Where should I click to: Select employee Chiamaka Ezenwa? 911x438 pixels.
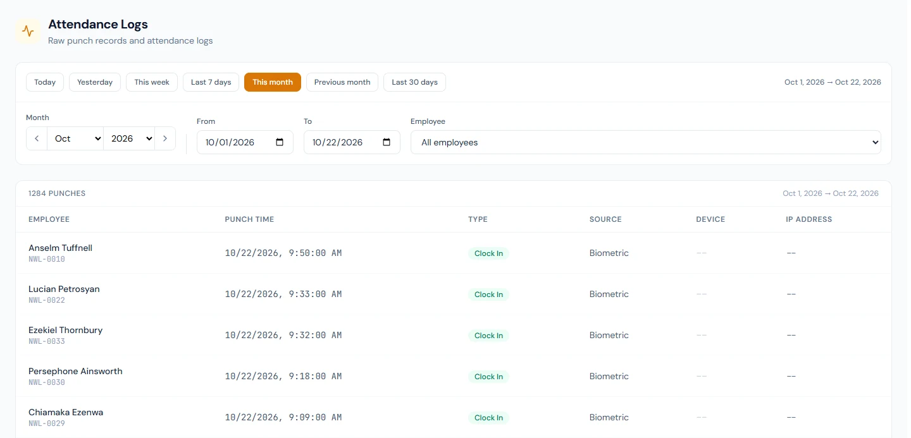[66, 412]
